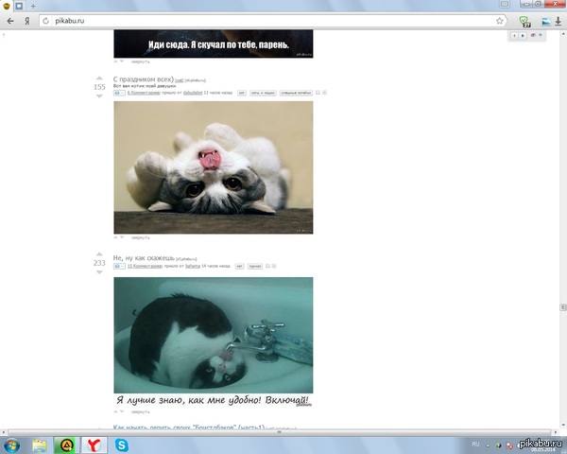
Task: Open Skype from the taskbar
Action: click(x=122, y=444)
